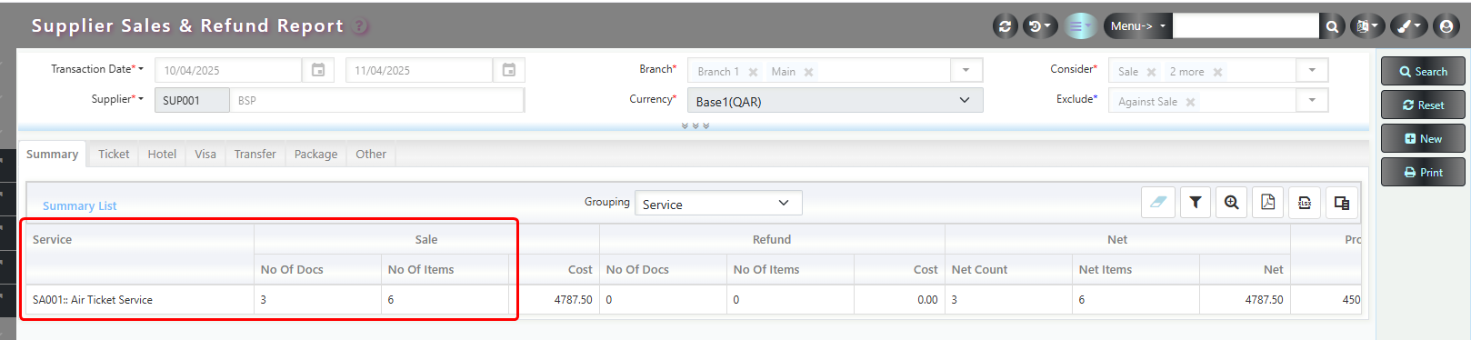Switch to the Ticket tab
1471x340 pixels.
tap(114, 155)
